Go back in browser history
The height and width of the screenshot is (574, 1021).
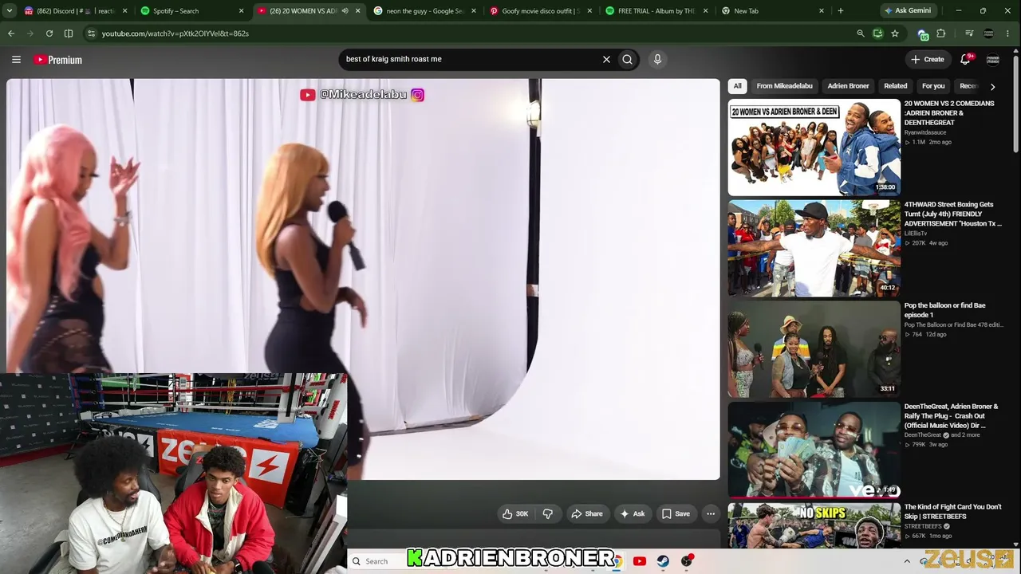pos(11,33)
